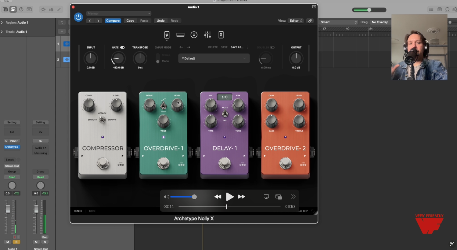Open Logic's Library toolbar icon
457x250 pixels.
(5, 9)
